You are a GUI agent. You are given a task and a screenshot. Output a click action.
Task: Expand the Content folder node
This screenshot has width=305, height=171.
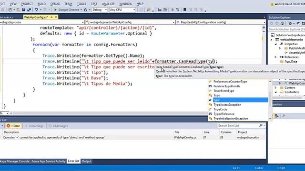click(276, 87)
